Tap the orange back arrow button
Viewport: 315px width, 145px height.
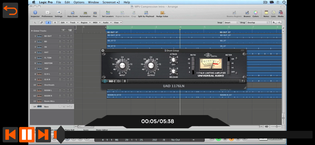click(x=10, y=10)
